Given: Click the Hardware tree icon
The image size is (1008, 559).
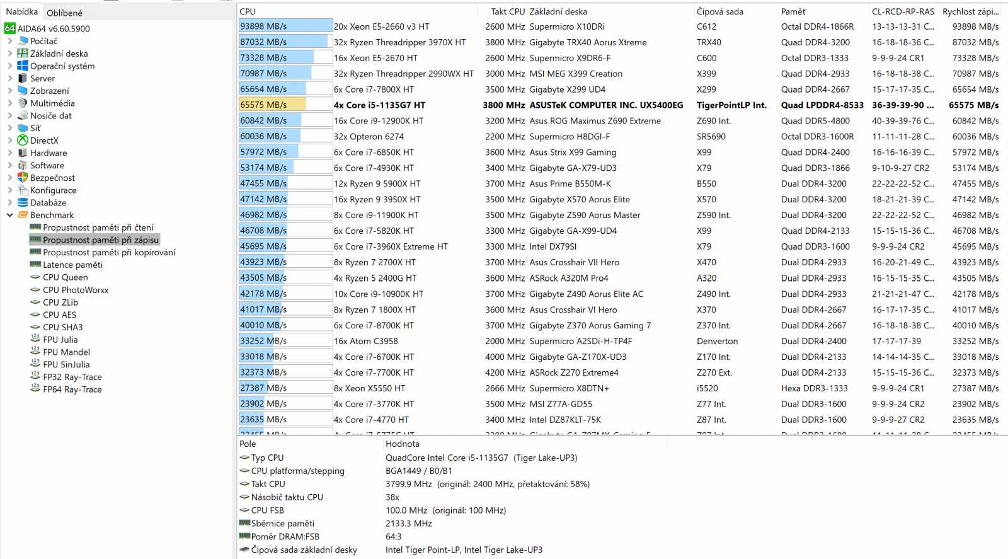Looking at the screenshot, I should [23, 153].
